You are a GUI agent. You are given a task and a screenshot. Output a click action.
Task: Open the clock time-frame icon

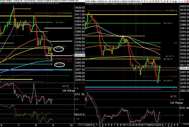pyautogui.click(x=156, y=2)
